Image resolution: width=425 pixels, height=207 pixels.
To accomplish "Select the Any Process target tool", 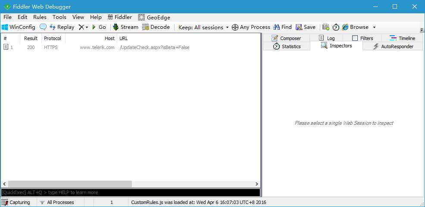I will pyautogui.click(x=251, y=27).
